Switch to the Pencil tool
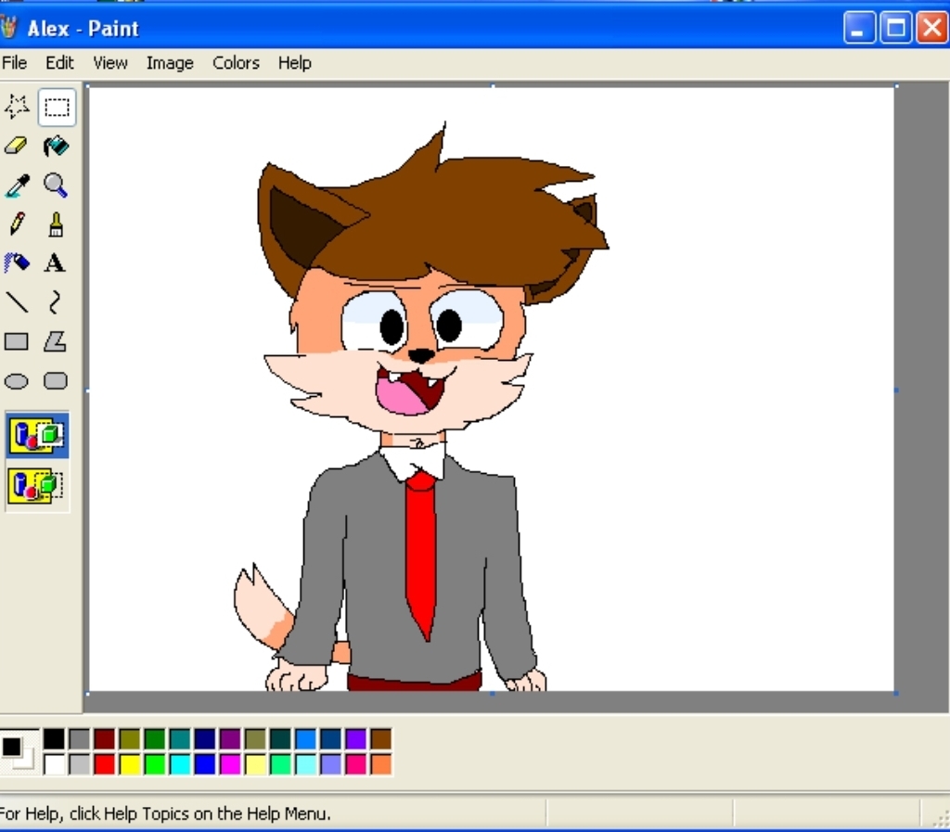This screenshot has width=950, height=832. 17,224
